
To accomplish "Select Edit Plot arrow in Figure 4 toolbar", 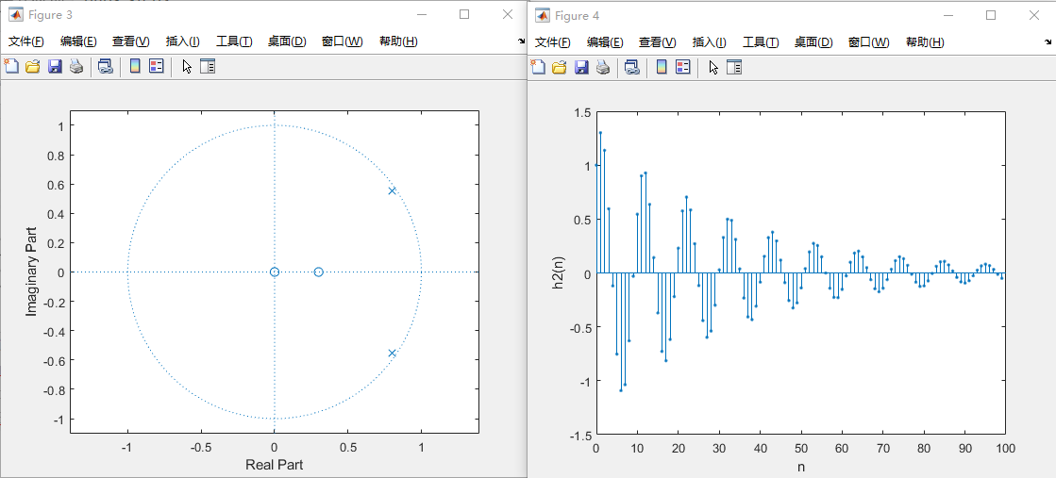I will [x=713, y=66].
